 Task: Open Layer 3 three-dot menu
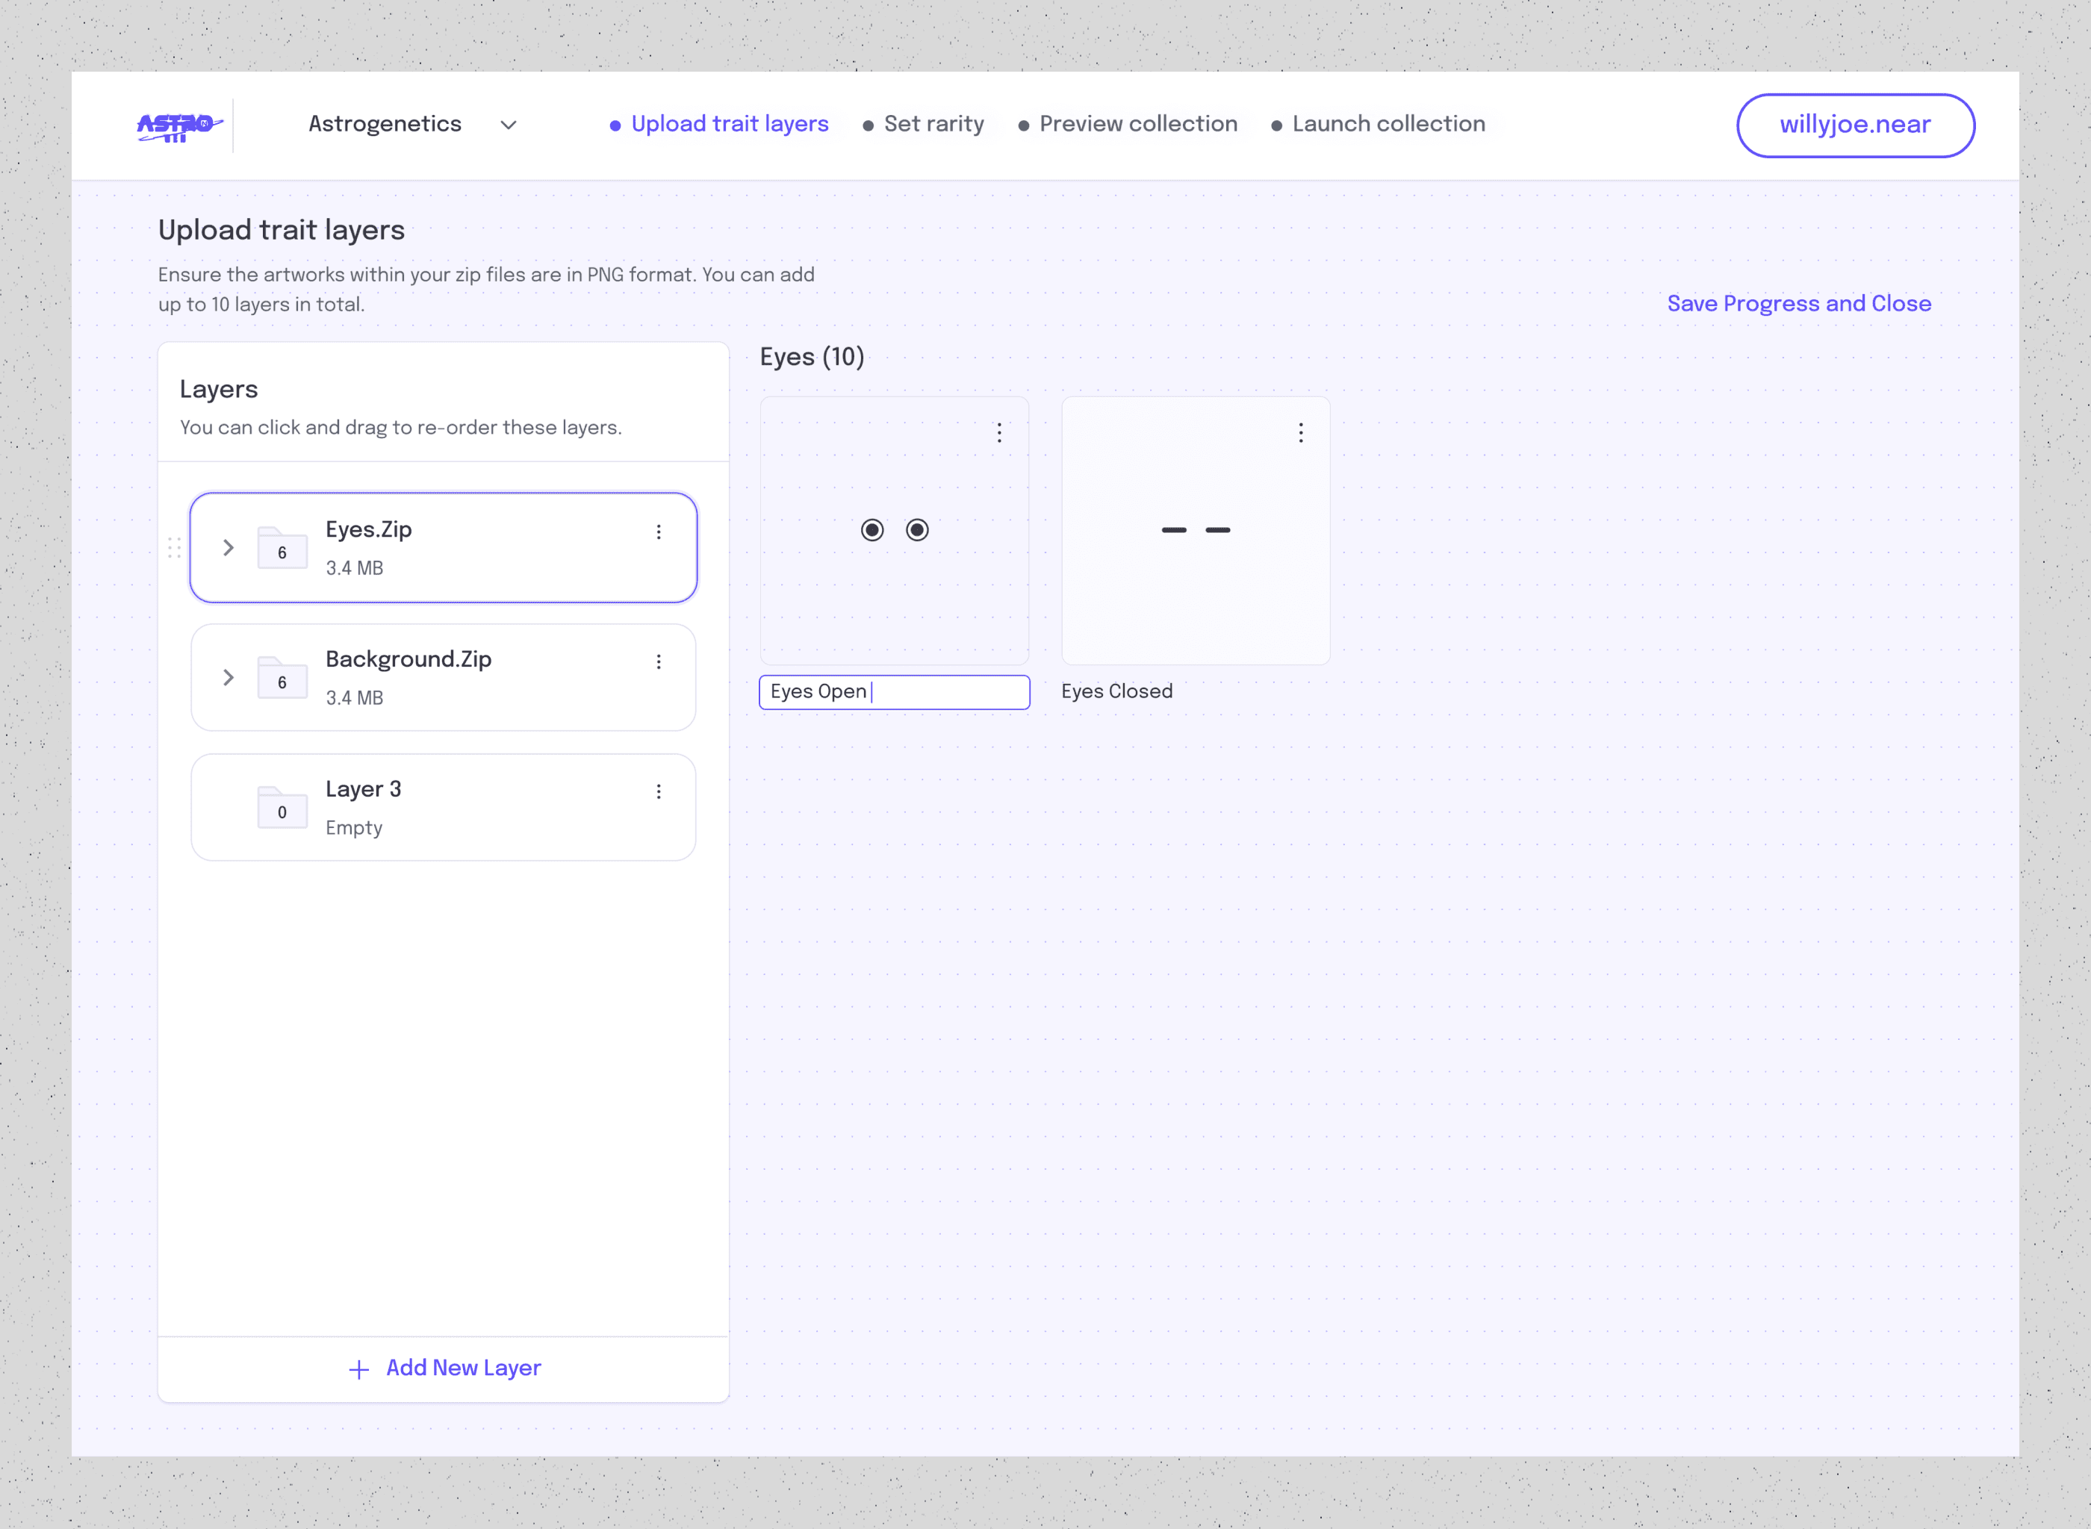658,791
